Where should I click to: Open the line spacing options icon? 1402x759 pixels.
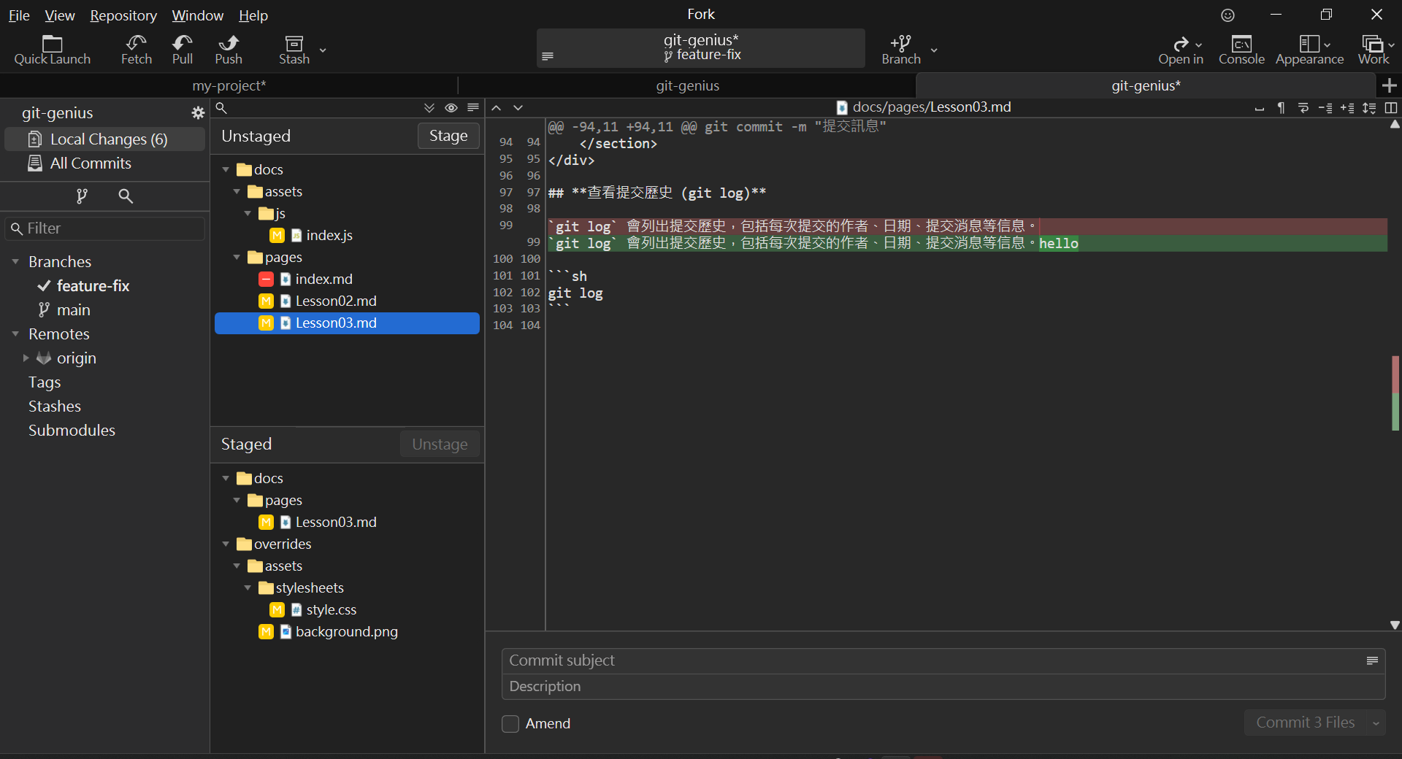[x=1369, y=108]
